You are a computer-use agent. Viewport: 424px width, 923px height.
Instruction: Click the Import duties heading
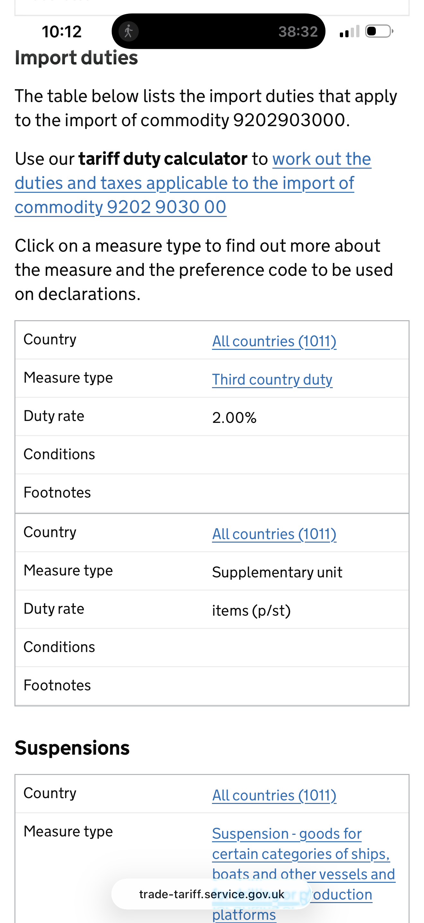(76, 58)
